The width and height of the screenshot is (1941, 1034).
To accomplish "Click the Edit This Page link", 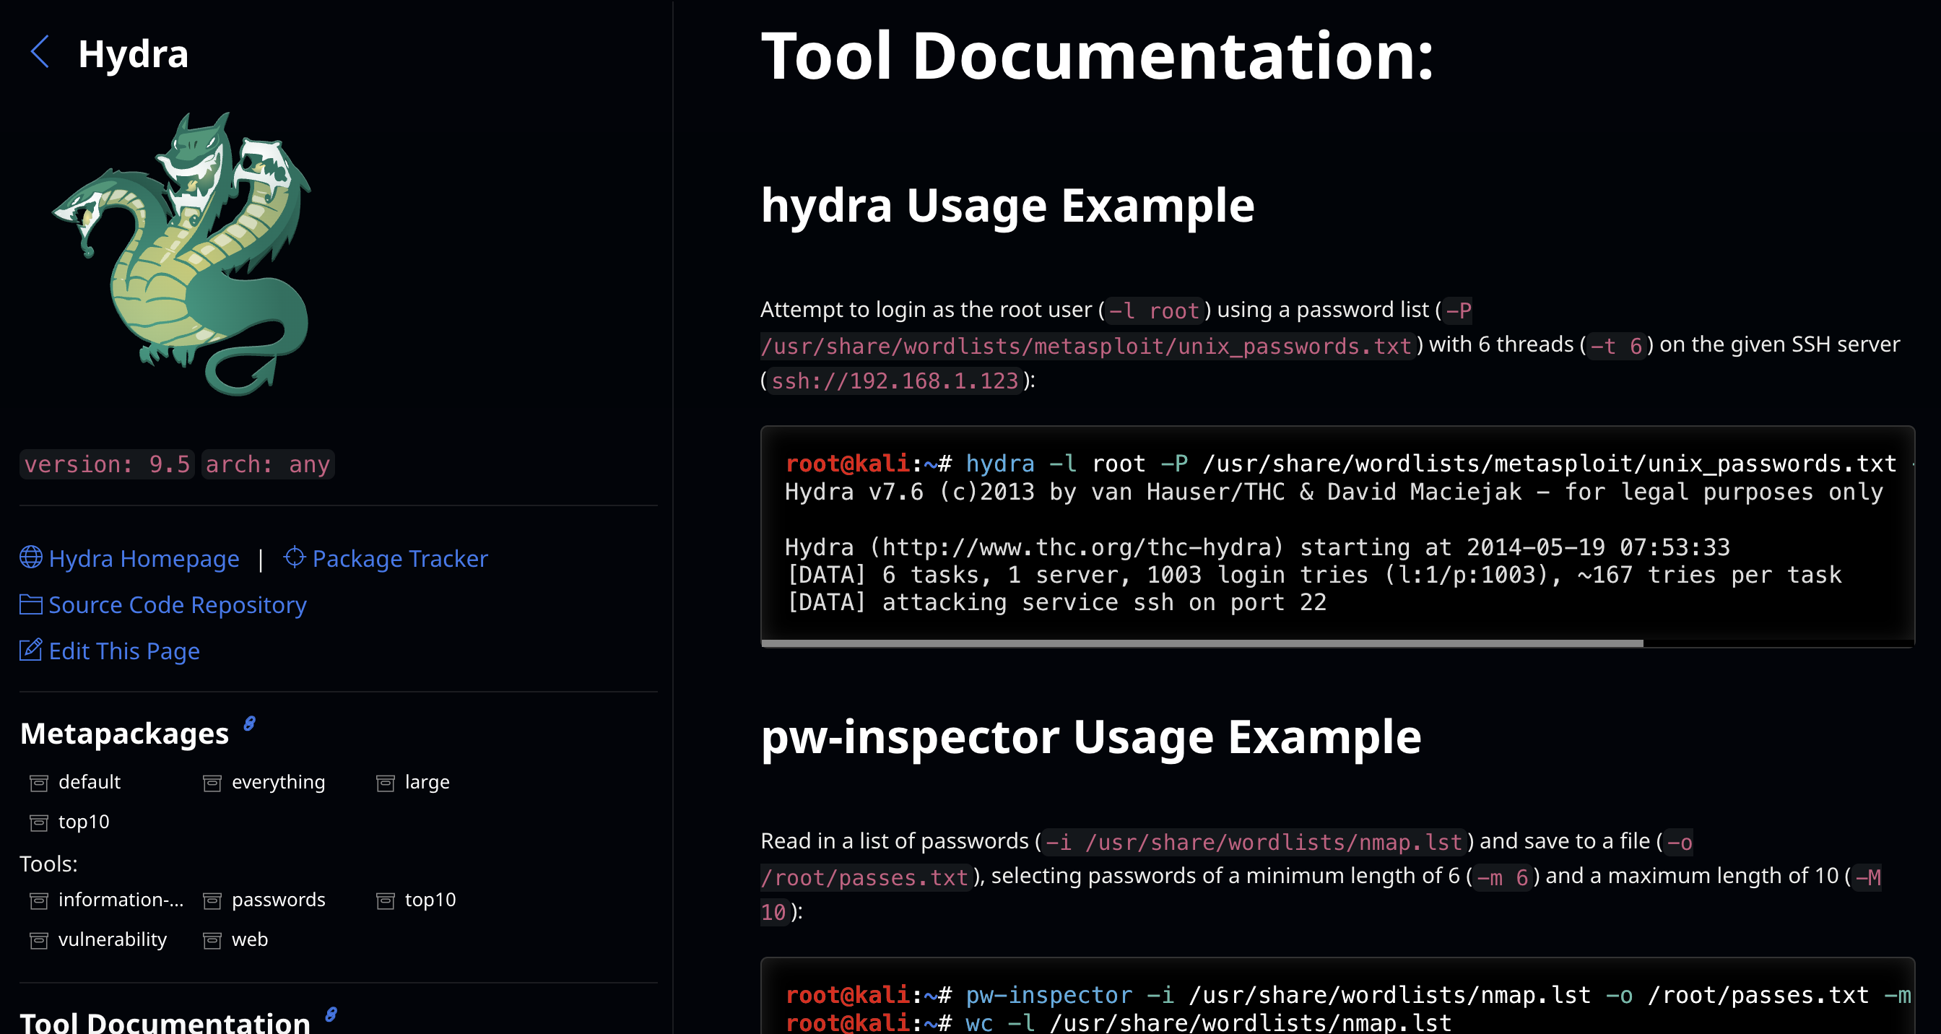I will (x=124, y=651).
